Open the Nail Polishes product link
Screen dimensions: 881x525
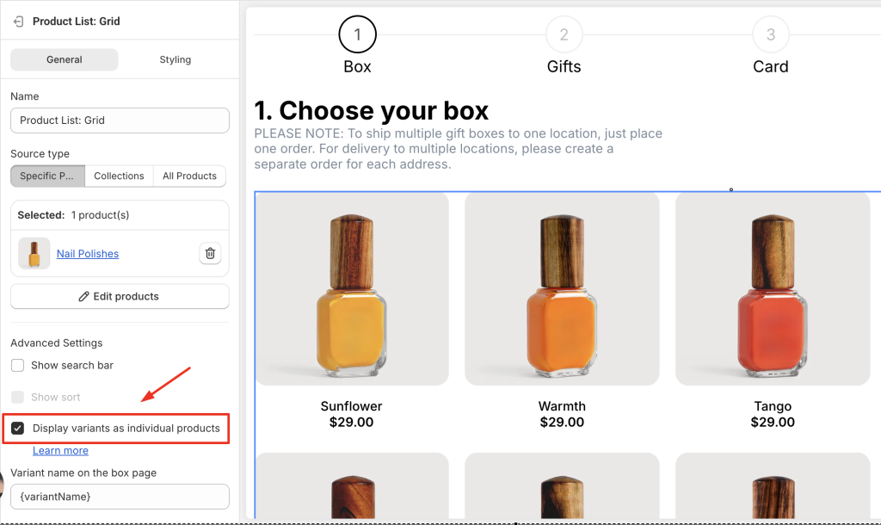[88, 254]
